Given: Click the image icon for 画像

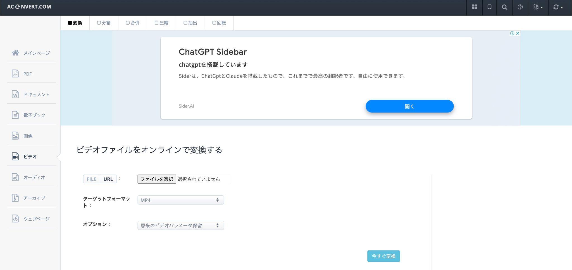Looking at the screenshot, I should click(15, 136).
